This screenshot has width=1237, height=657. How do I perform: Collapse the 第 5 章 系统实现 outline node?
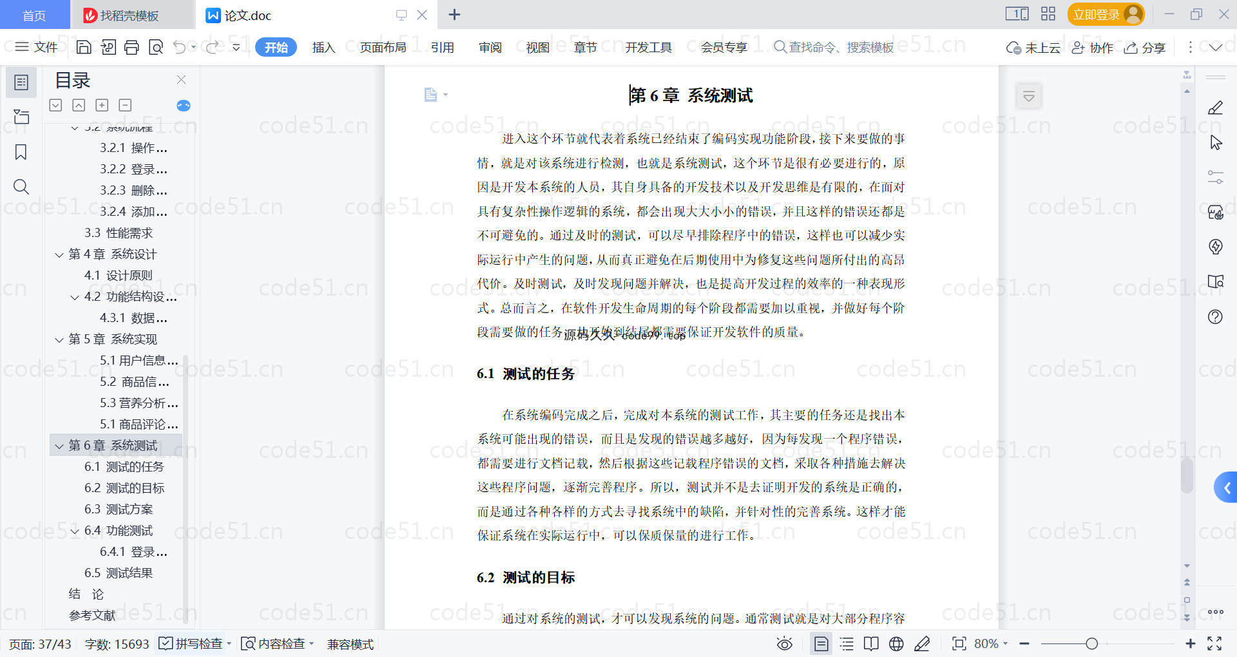[x=59, y=340]
